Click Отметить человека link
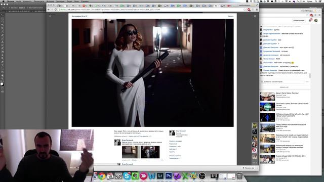Viewport: 324px width, 182px height. (176, 141)
